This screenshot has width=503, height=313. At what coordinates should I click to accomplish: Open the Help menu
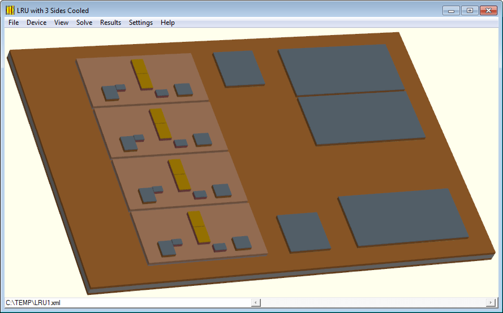[167, 23]
